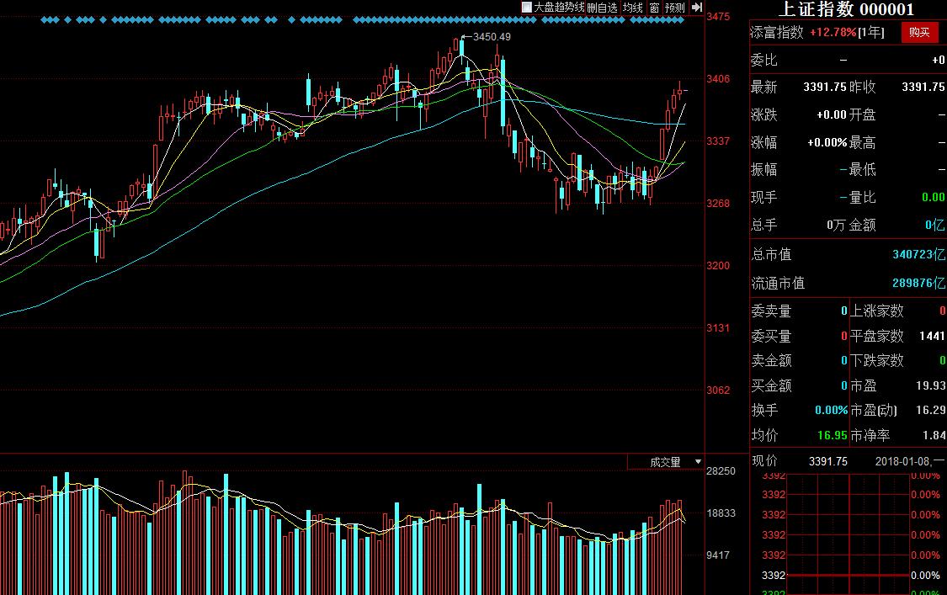Viewport: 947px width, 595px height.
Task: Click the 3406 price axis label
Action: point(718,79)
